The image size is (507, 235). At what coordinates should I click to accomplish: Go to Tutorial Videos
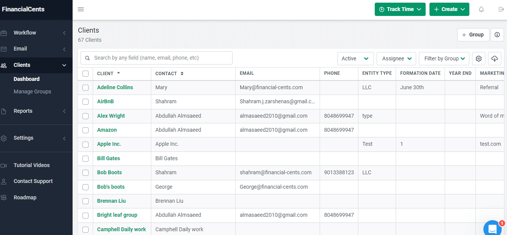[x=32, y=165]
